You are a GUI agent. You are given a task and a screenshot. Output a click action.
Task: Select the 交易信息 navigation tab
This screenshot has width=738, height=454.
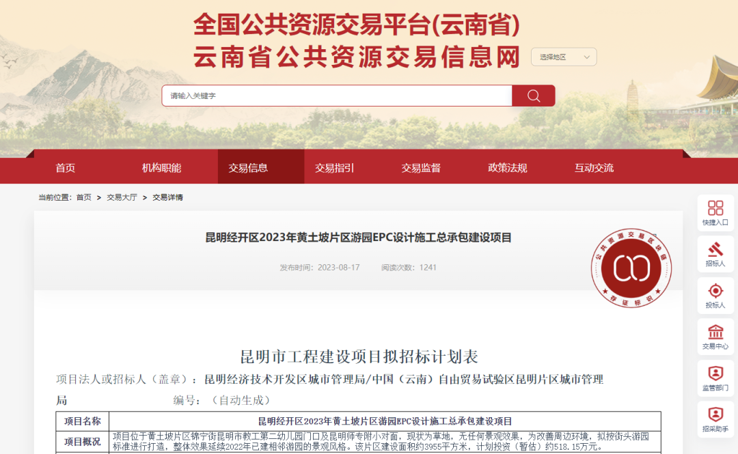click(248, 168)
